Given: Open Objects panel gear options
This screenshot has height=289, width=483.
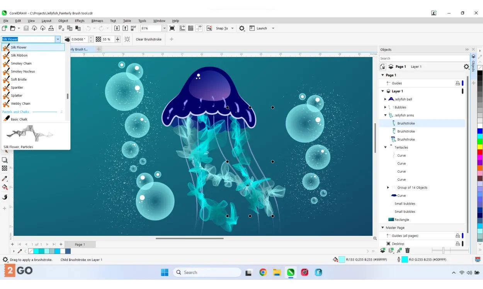Looking at the screenshot, I should (x=466, y=67).
